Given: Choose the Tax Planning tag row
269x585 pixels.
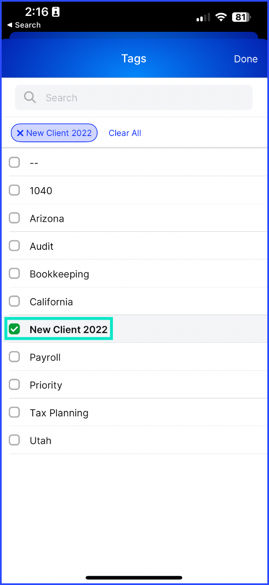Looking at the screenshot, I should pos(134,413).
